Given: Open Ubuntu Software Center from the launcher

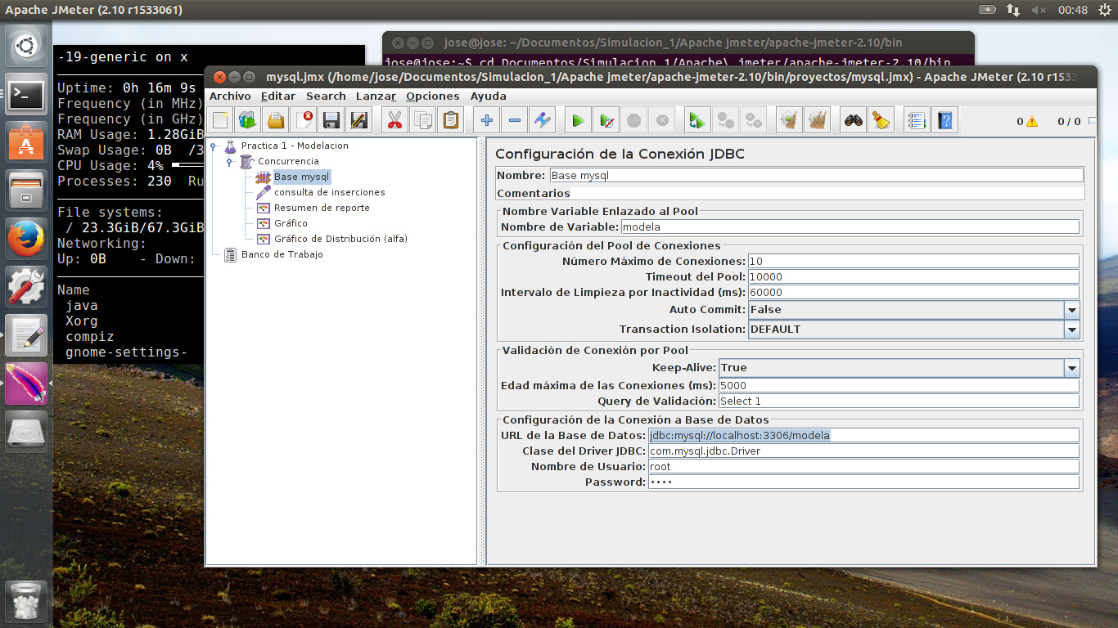Looking at the screenshot, I should (26, 143).
